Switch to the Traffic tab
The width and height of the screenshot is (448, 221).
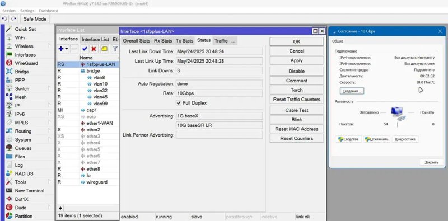tap(221, 41)
